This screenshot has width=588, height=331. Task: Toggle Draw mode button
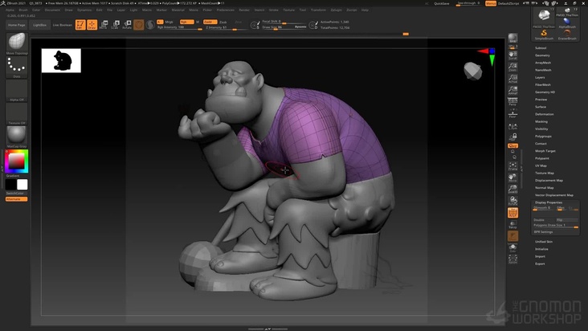(x=92, y=25)
